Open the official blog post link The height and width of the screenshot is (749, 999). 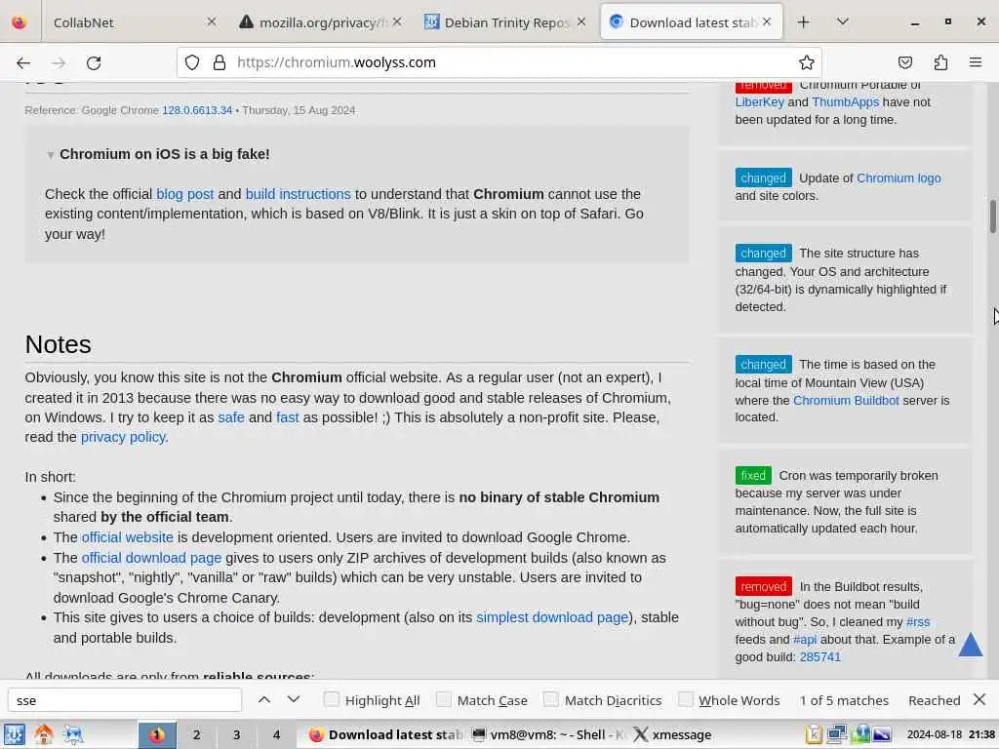point(184,194)
